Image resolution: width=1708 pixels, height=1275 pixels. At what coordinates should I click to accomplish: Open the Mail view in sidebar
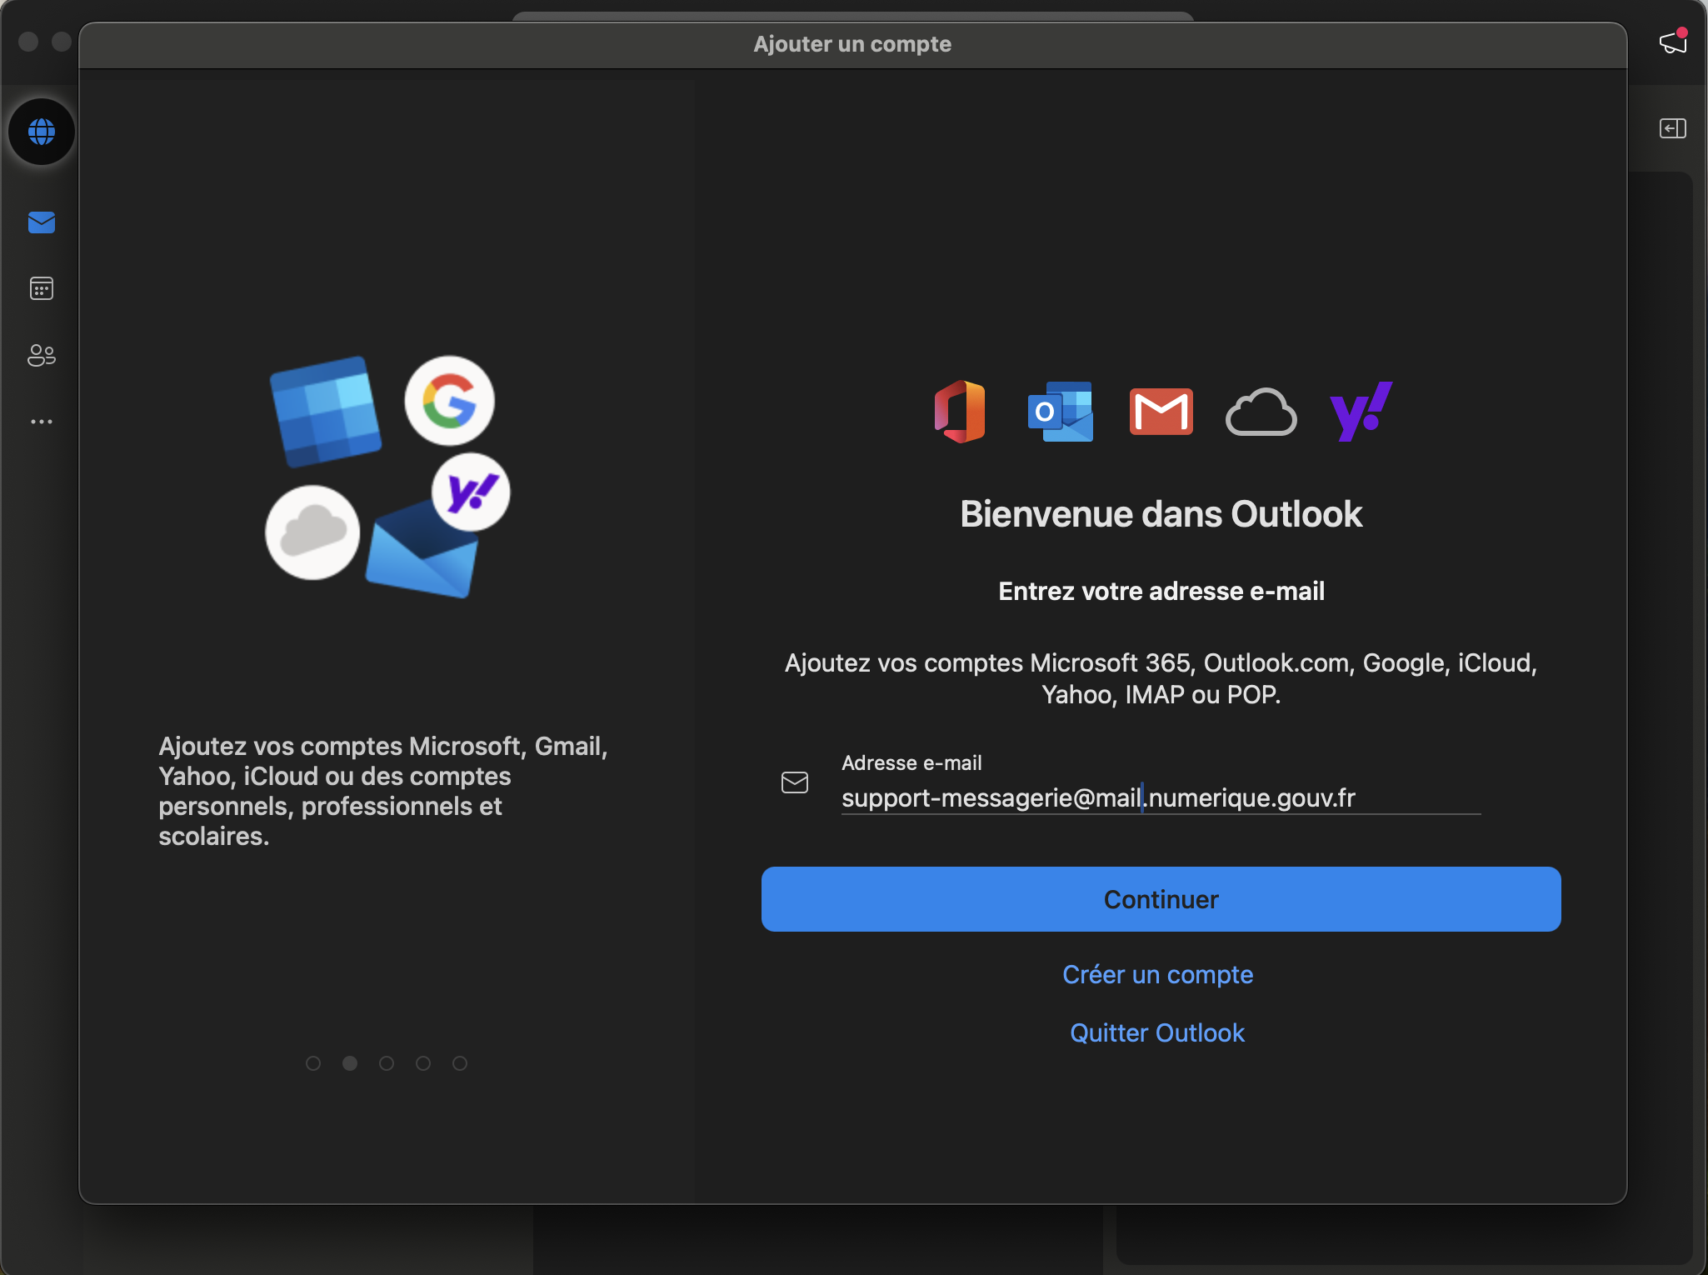42,222
